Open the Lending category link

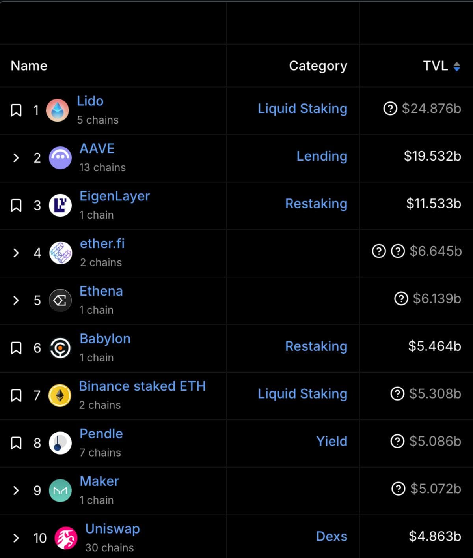(x=322, y=156)
